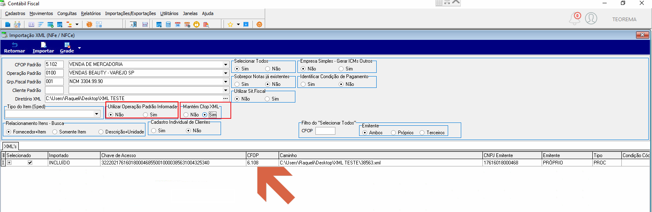Screen dimensions: 652x212
Task: Open the CFOP Padrão description dropdown
Action: [x=226, y=64]
